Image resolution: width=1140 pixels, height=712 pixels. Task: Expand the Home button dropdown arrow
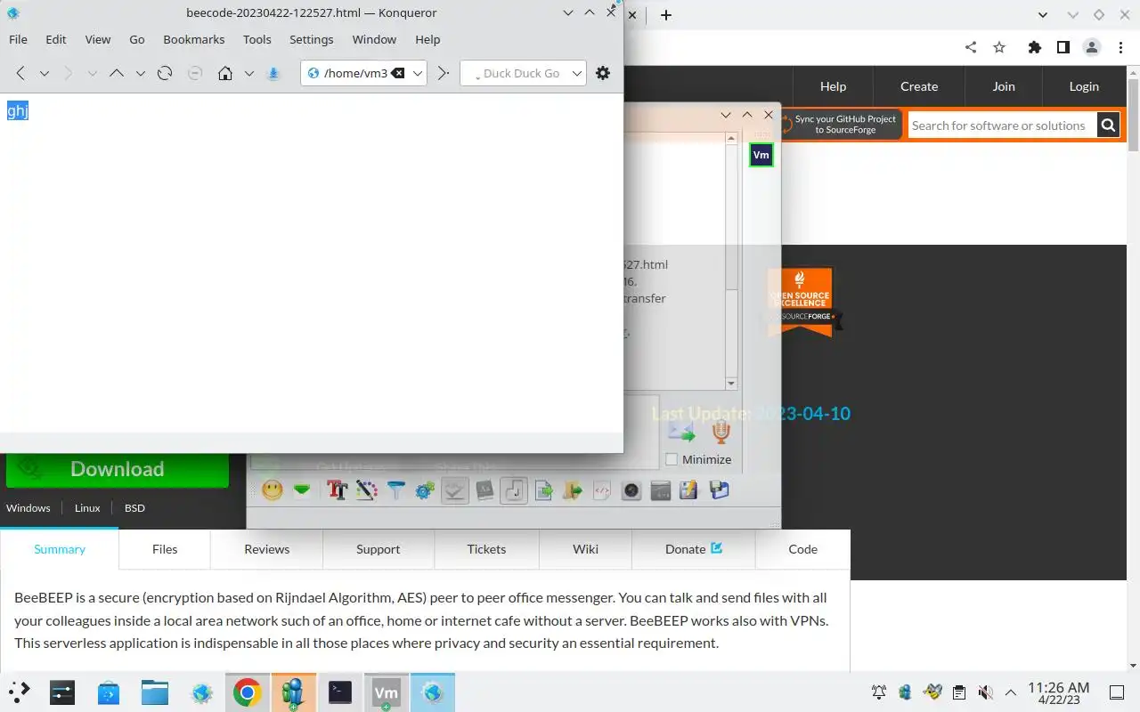pyautogui.click(x=249, y=73)
